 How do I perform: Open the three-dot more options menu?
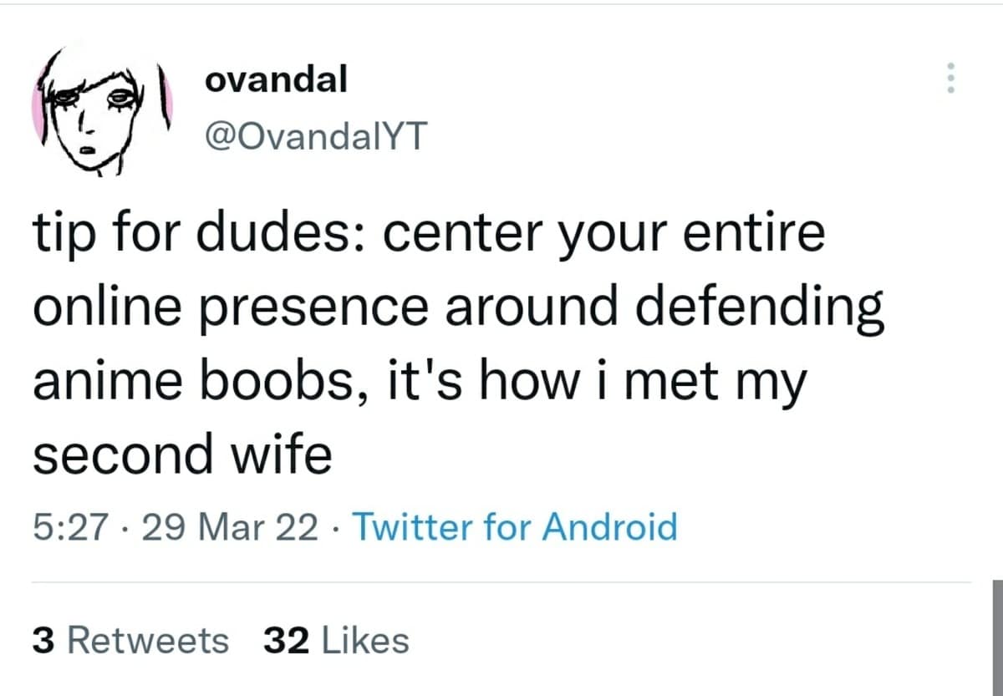(950, 79)
